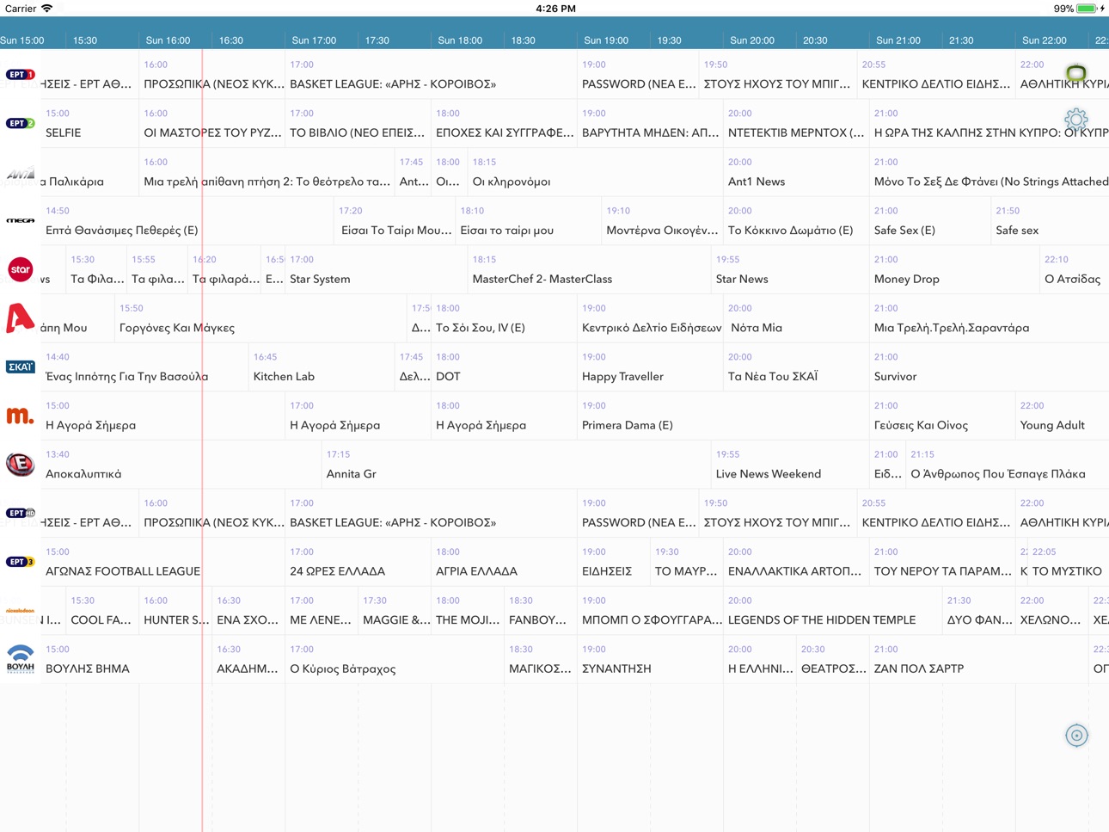The height and width of the screenshot is (832, 1109).
Task: Open the Alpha channel red A logo
Action: coord(20,318)
